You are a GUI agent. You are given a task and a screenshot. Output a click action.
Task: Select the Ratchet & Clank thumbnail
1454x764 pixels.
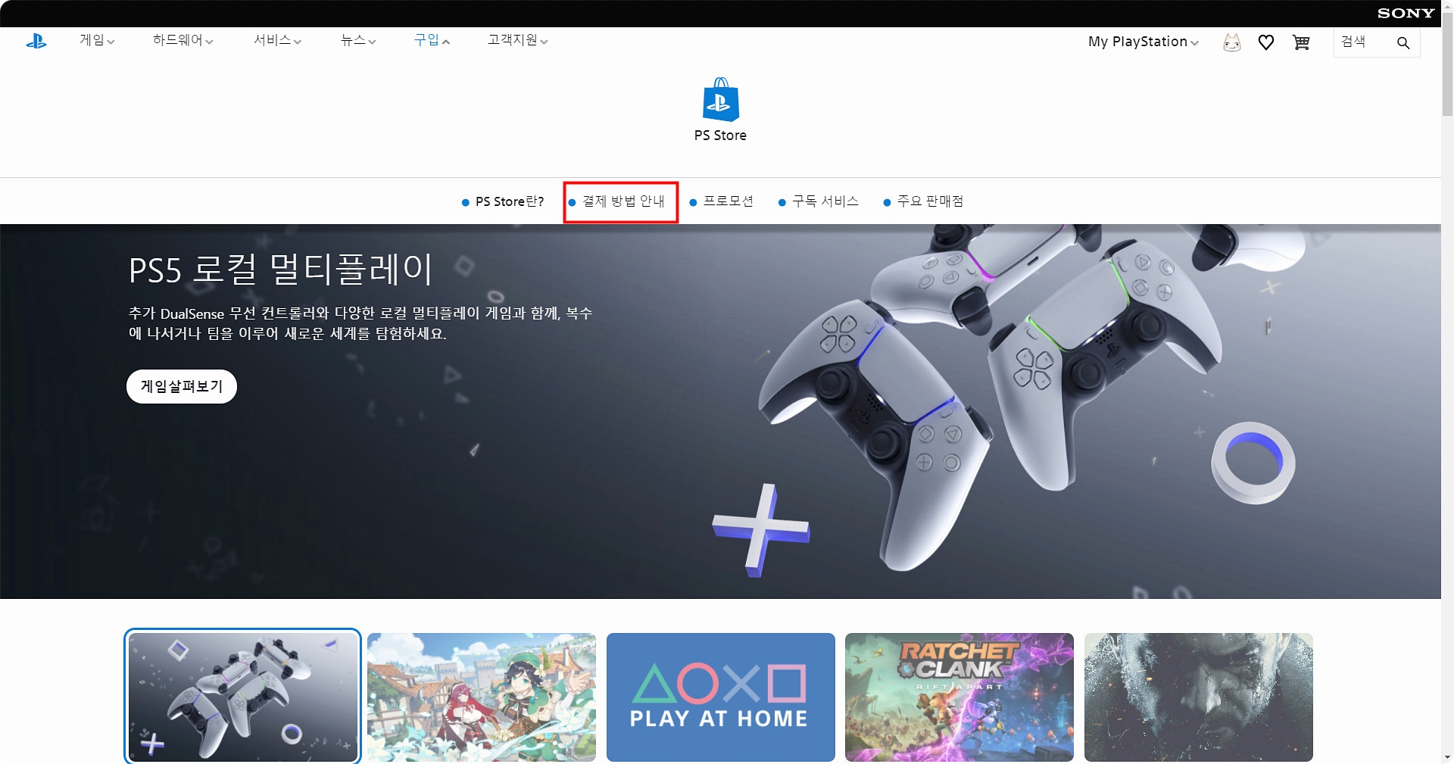(959, 697)
